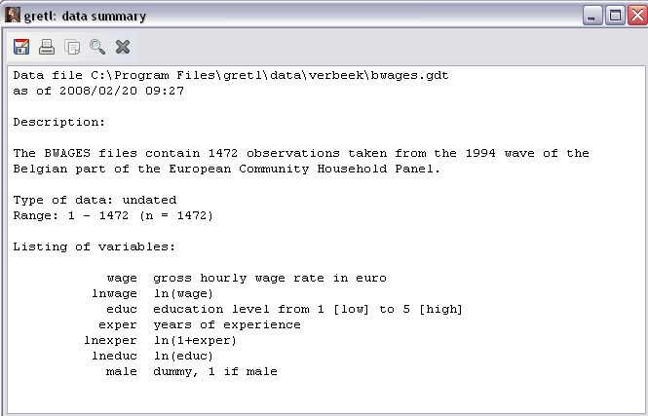Open the Find magnifier tool
Viewport: 648px width, 416px height.
pyautogui.click(x=97, y=47)
